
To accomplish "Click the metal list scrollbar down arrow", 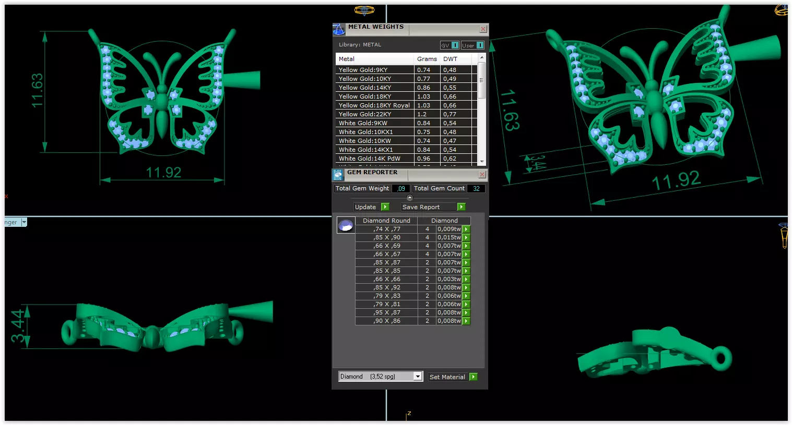I will point(482,162).
